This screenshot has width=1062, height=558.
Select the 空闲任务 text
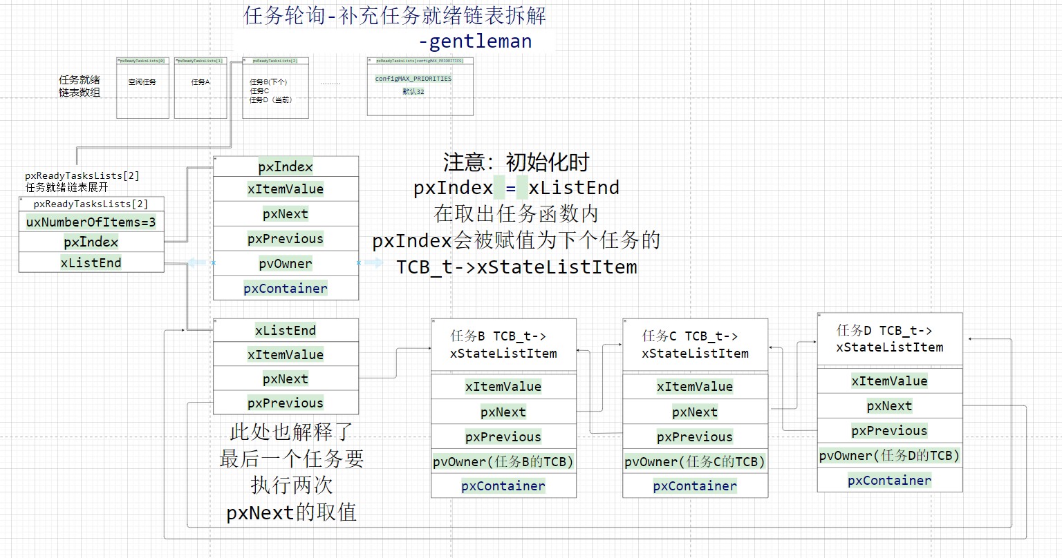pos(142,82)
